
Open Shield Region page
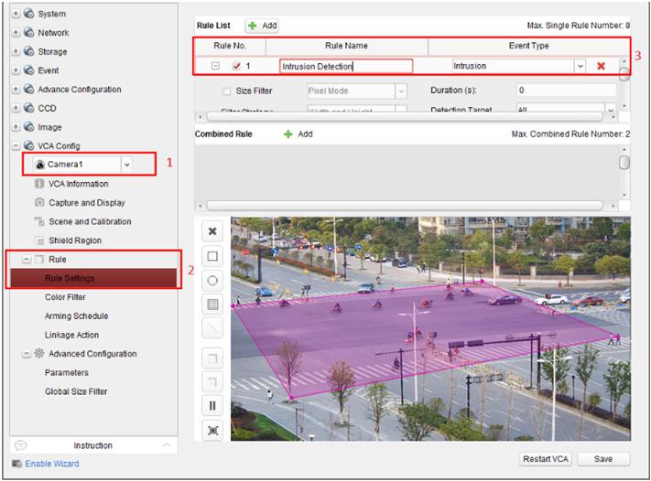(75, 240)
